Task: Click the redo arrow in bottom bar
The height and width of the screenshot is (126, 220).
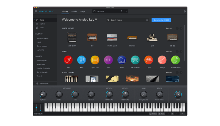Action: coord(176,114)
